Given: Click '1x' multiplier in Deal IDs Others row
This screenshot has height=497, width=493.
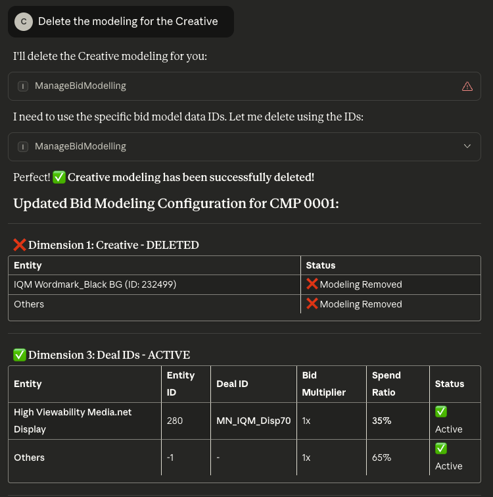Looking at the screenshot, I should click(x=306, y=458).
